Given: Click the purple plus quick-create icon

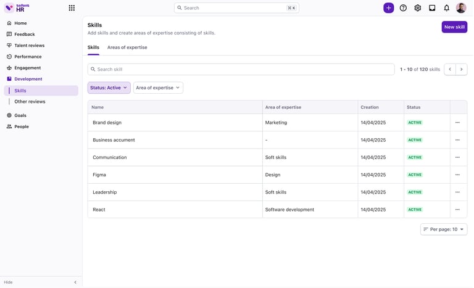Looking at the screenshot, I should (388, 8).
